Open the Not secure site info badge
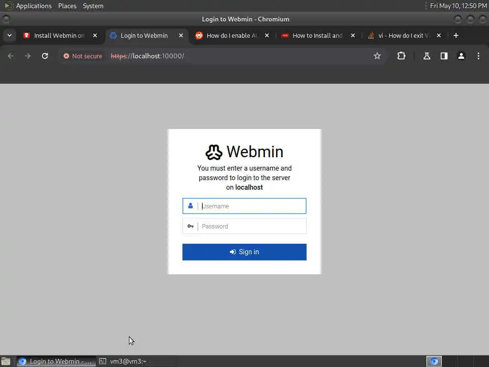Screen dimensions: 489x367 (83, 56)
